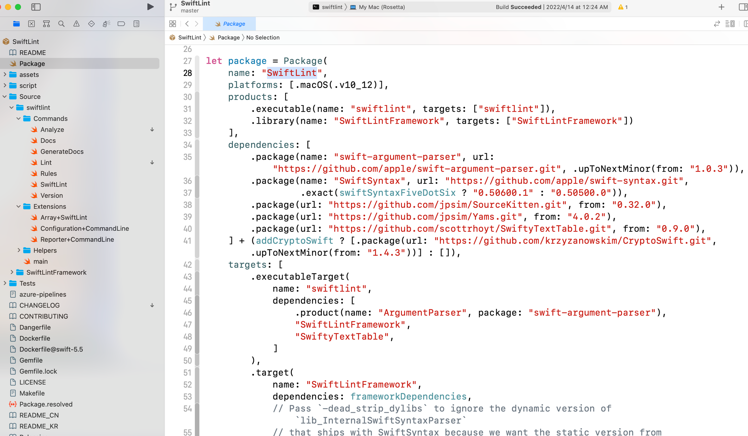Click the Run play button
This screenshot has width=748, height=436.
150,7
